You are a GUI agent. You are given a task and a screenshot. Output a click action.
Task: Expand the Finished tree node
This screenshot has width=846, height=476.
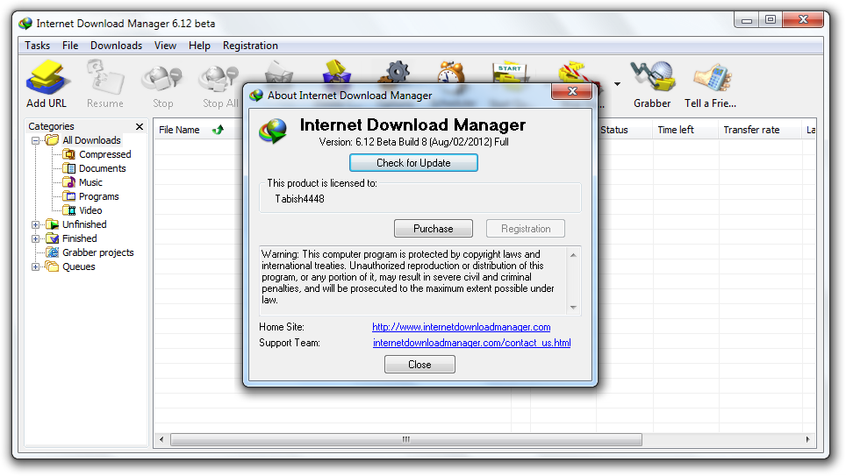coord(36,238)
